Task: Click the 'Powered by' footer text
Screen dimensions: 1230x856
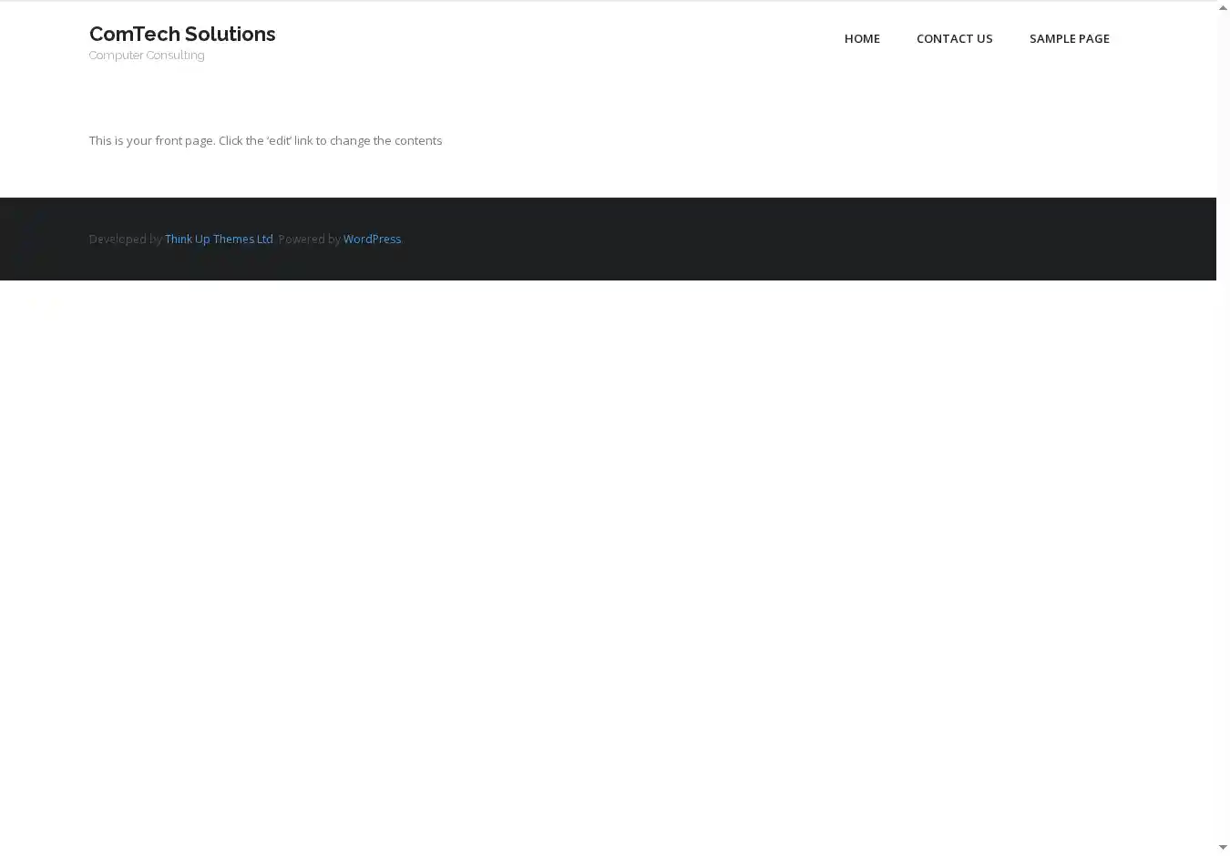Action: click(x=309, y=239)
